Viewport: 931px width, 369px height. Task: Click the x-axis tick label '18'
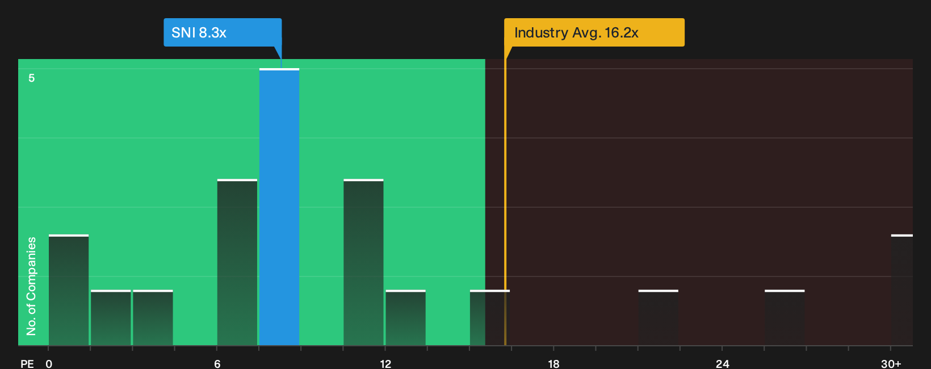(553, 363)
